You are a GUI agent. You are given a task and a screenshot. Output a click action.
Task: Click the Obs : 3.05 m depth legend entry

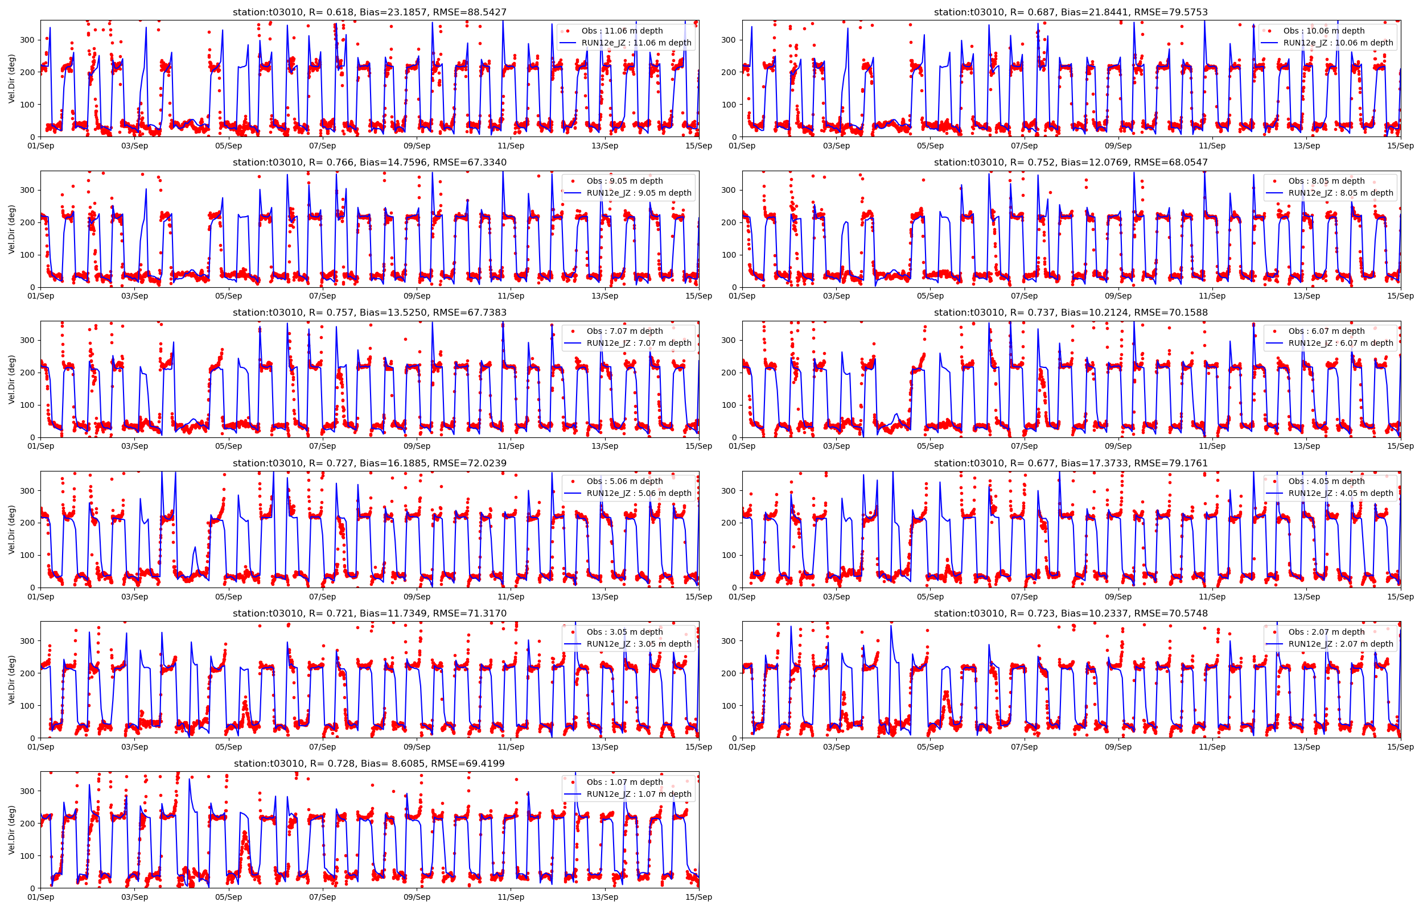(x=624, y=632)
